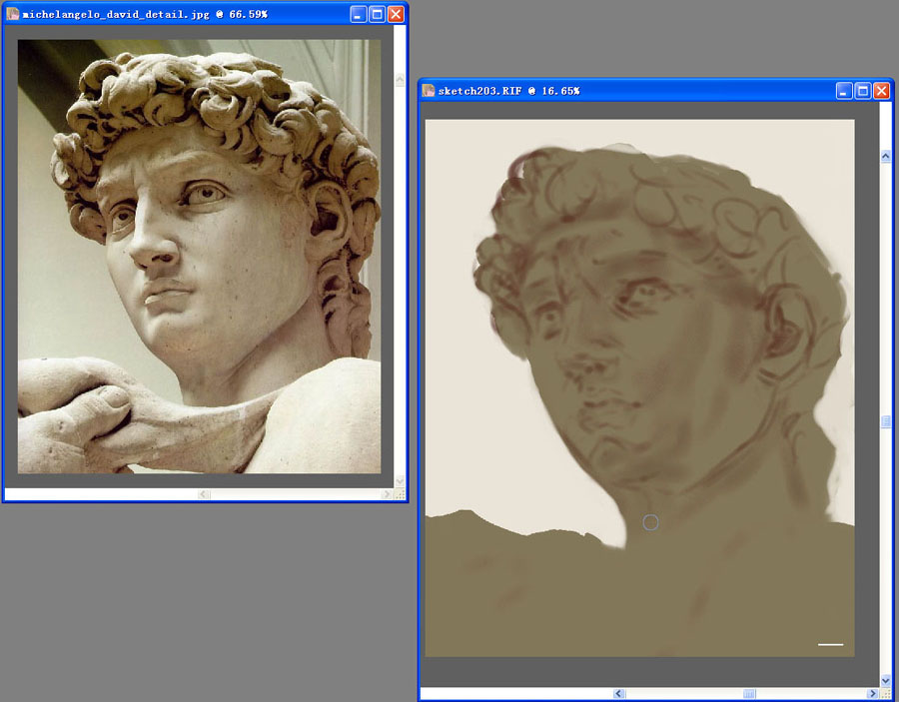
Task: Click scroll-up arrow in sketch203 window
Action: (885, 156)
